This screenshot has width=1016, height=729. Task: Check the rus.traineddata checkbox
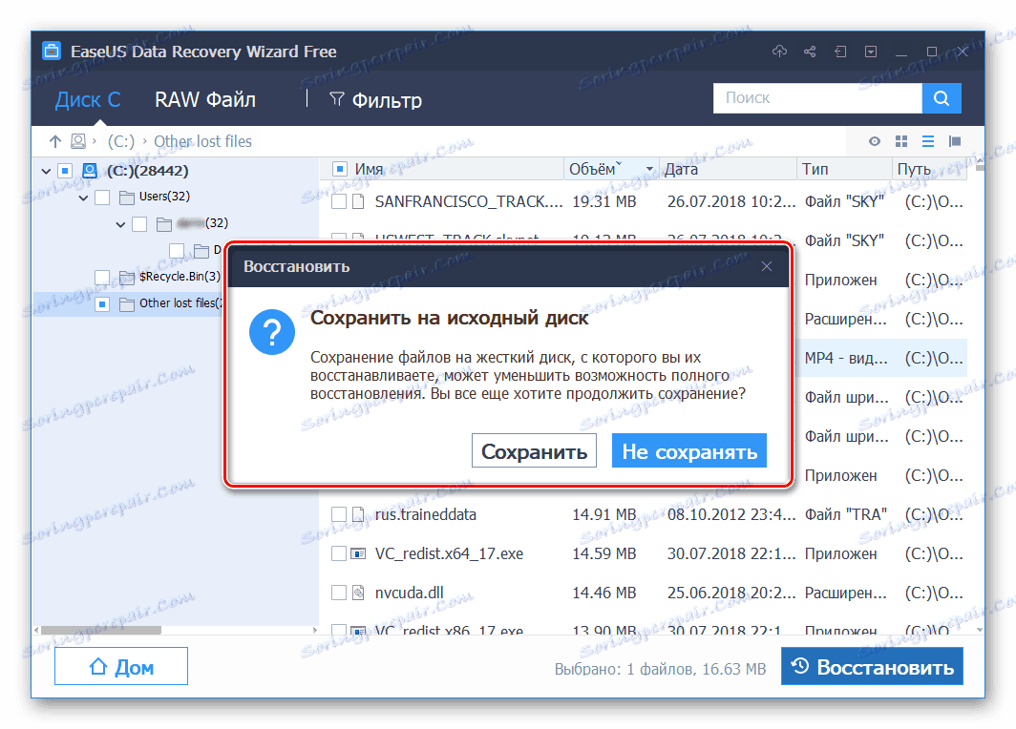[339, 514]
